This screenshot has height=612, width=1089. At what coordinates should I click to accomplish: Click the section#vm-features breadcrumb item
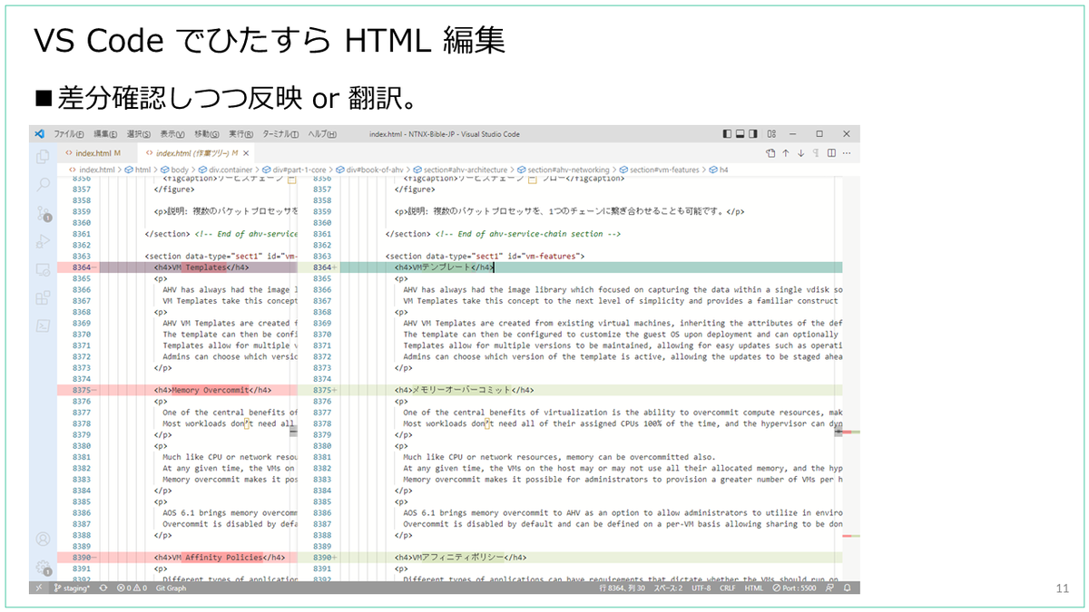[x=659, y=169]
